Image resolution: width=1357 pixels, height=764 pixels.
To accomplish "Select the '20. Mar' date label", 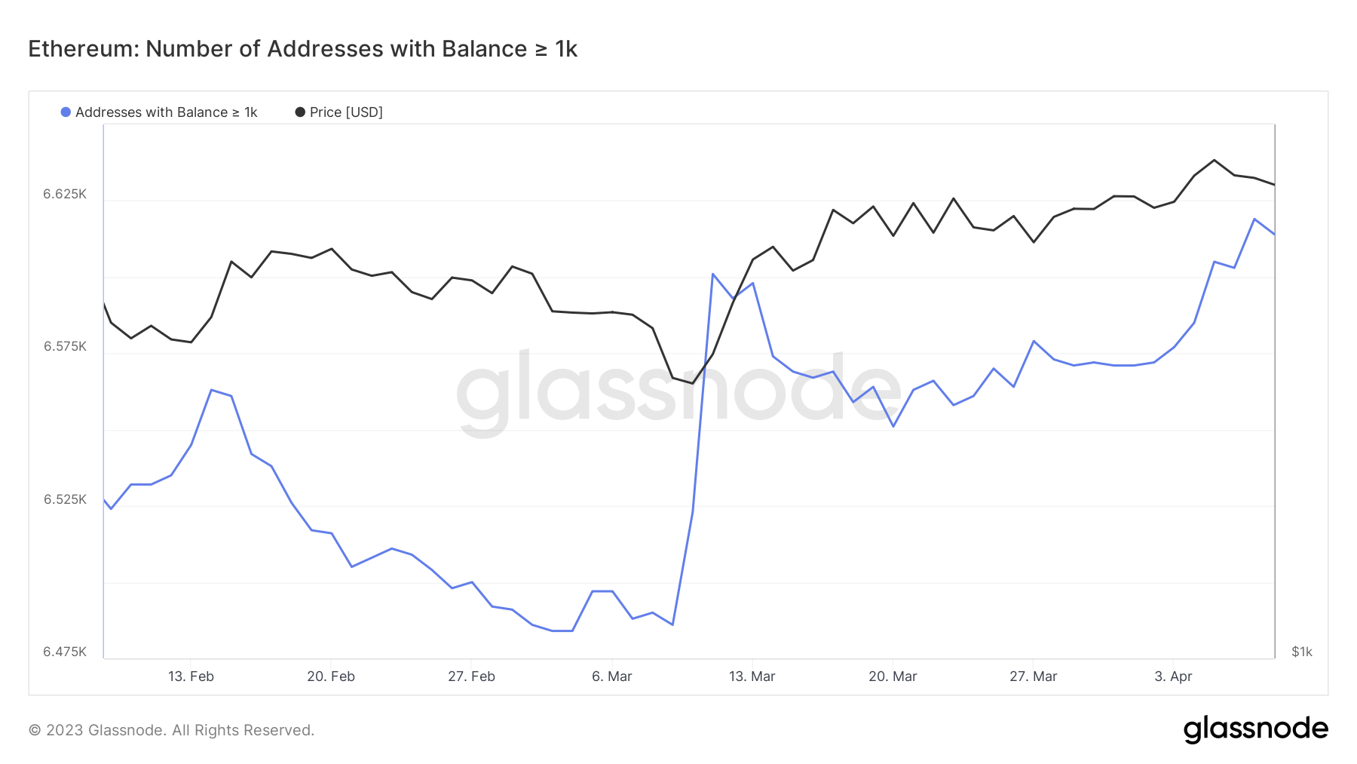I will point(893,677).
